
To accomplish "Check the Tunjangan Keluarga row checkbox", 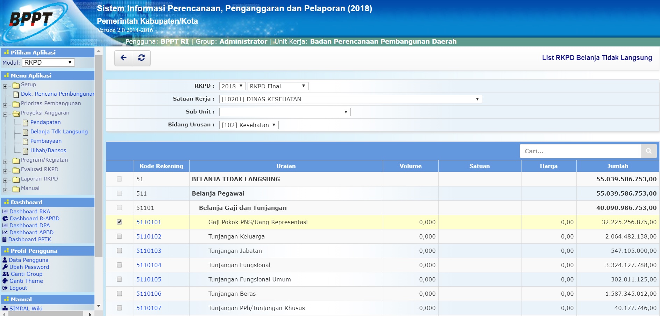I will tap(120, 236).
